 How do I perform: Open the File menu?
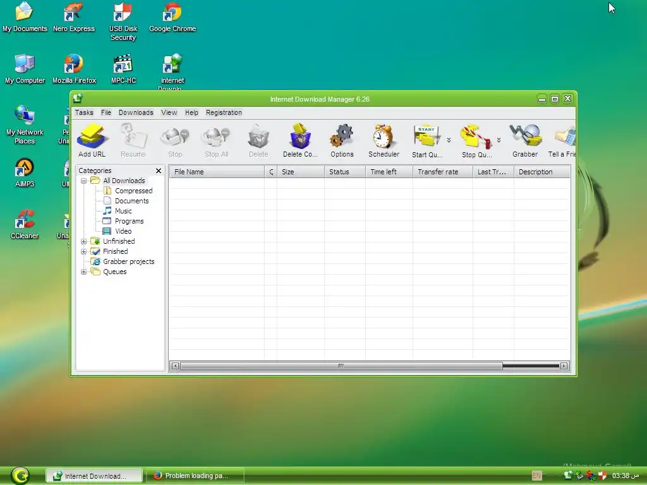point(106,112)
